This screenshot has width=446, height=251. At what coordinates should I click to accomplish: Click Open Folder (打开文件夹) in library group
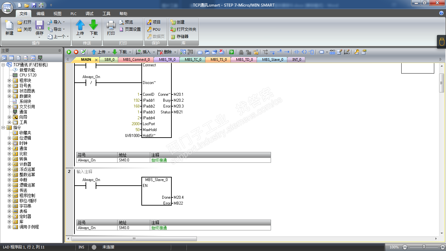pyautogui.click(x=183, y=29)
